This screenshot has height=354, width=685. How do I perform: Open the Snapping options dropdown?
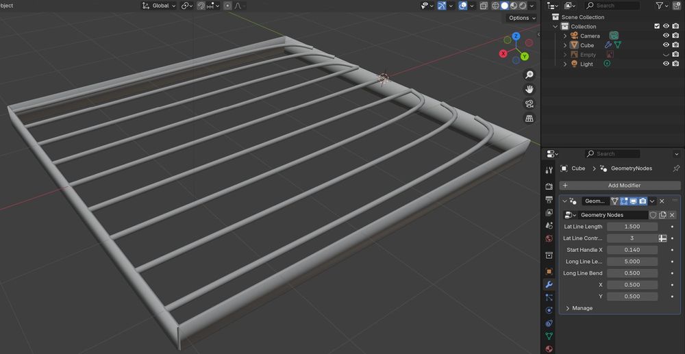pos(213,5)
